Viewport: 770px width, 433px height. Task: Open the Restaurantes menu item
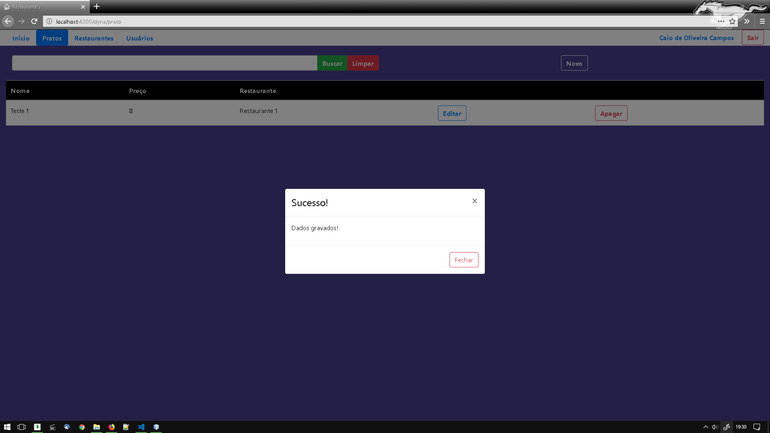pyautogui.click(x=94, y=38)
